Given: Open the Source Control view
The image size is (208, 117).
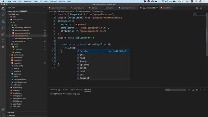Looking at the screenshot, I should (x=3, y=21).
